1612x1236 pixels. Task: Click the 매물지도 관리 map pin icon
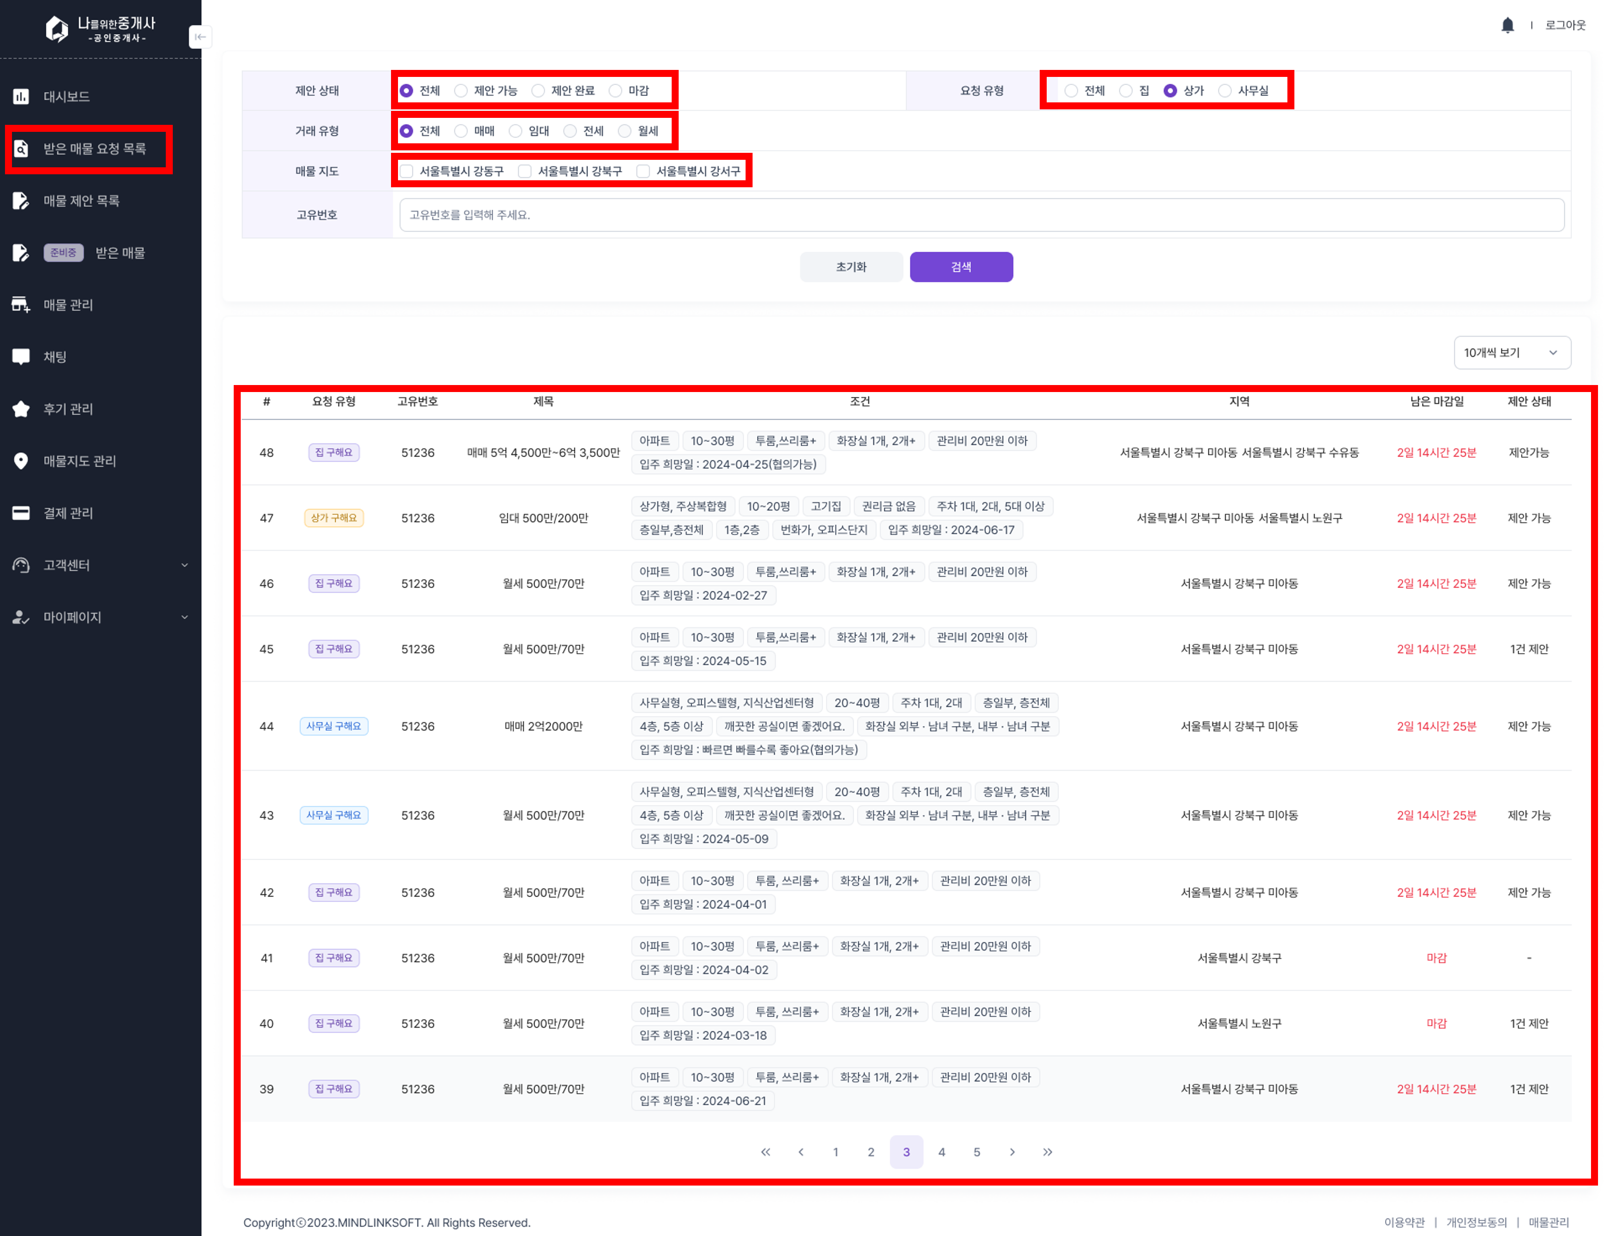(21, 461)
